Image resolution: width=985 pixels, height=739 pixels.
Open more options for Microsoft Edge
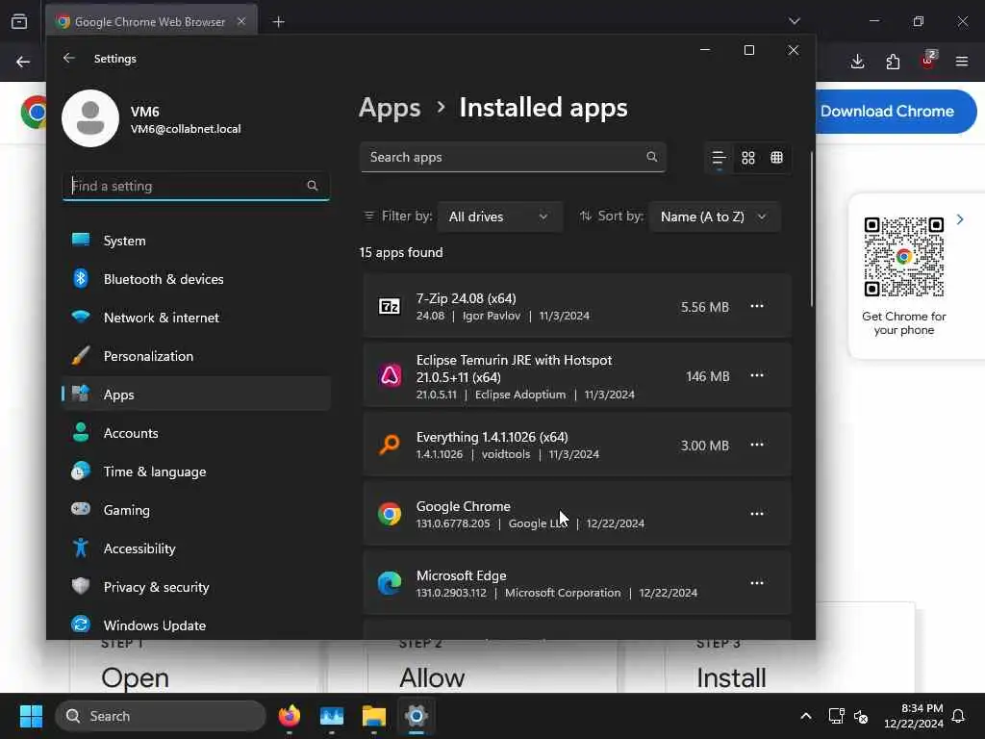[757, 582]
